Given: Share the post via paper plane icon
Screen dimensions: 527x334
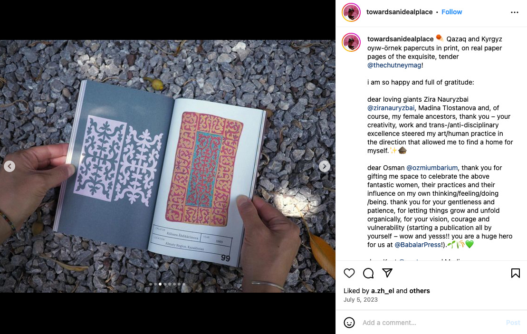Looking at the screenshot, I should (x=387, y=273).
